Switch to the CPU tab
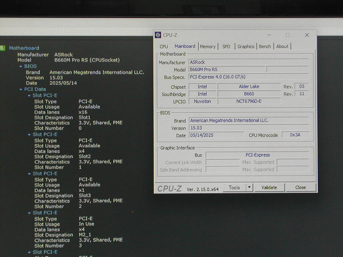This screenshot has width=343, height=257. click(164, 47)
